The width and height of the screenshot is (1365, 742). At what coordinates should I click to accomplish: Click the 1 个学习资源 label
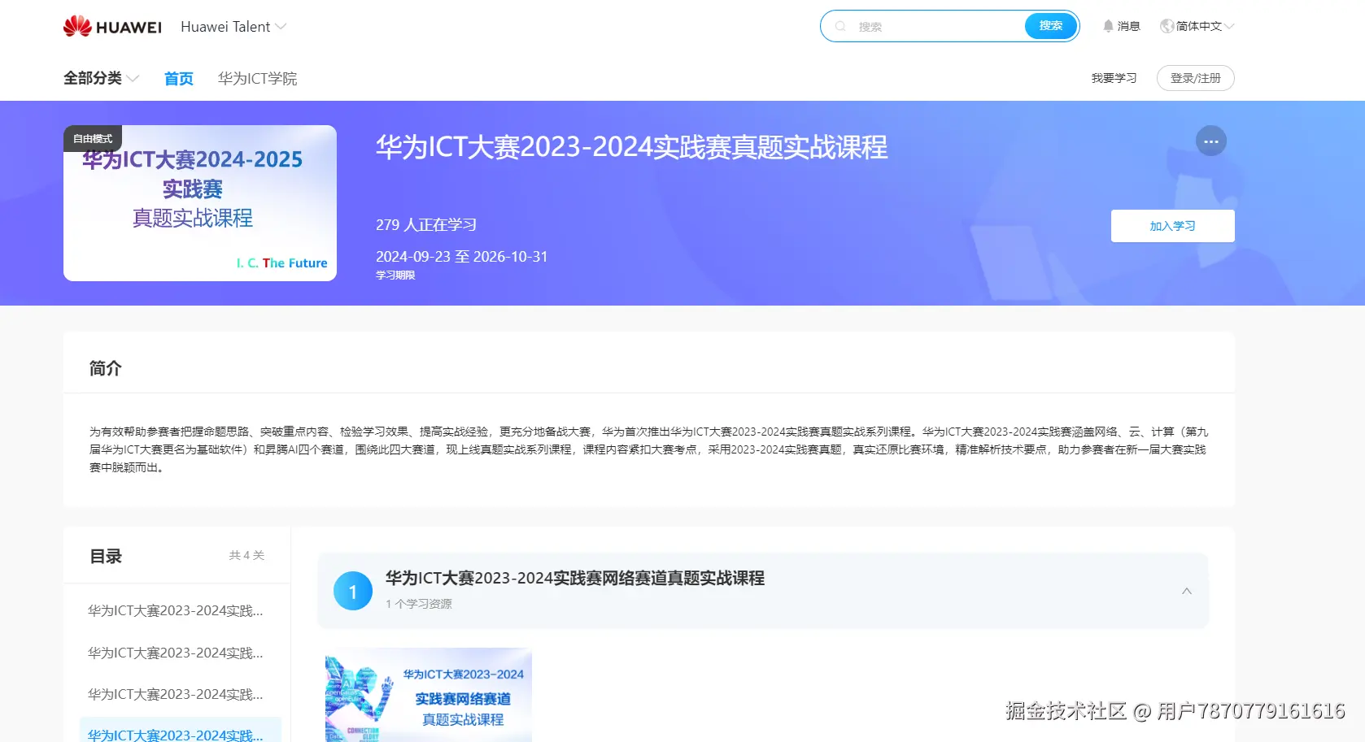[419, 604]
